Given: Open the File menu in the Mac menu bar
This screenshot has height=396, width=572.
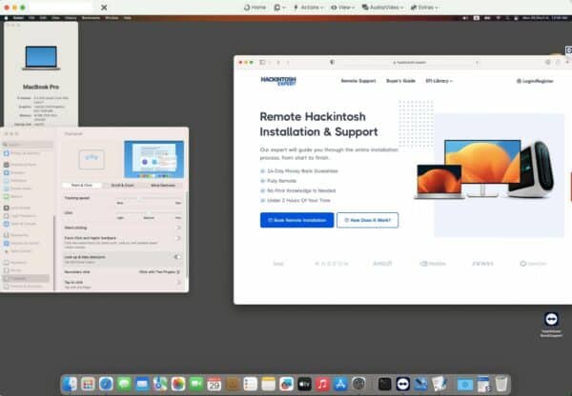Looking at the screenshot, I should [x=31, y=18].
